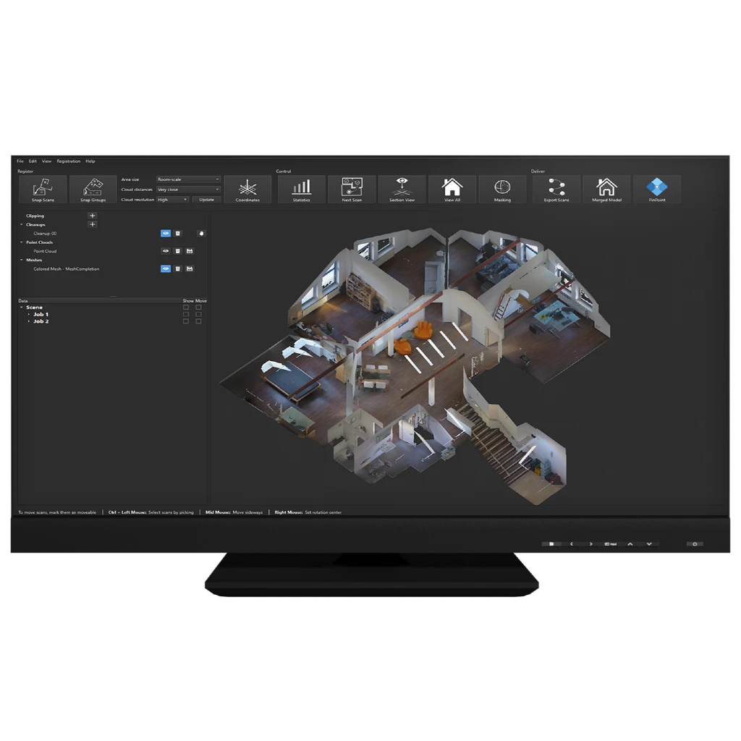
Task: Launch the PinPoint tool
Action: [657, 190]
